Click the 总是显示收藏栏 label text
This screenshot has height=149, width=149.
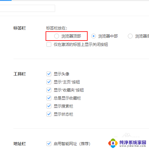[67, 98]
